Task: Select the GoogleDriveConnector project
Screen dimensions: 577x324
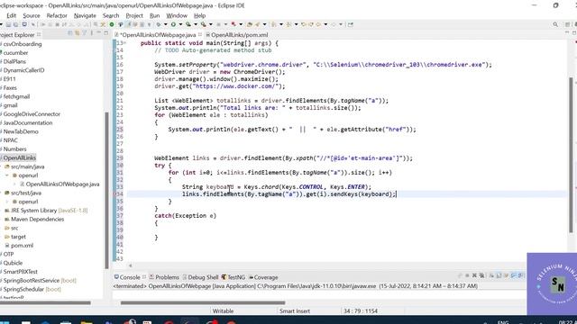Action: pyautogui.click(x=32, y=114)
